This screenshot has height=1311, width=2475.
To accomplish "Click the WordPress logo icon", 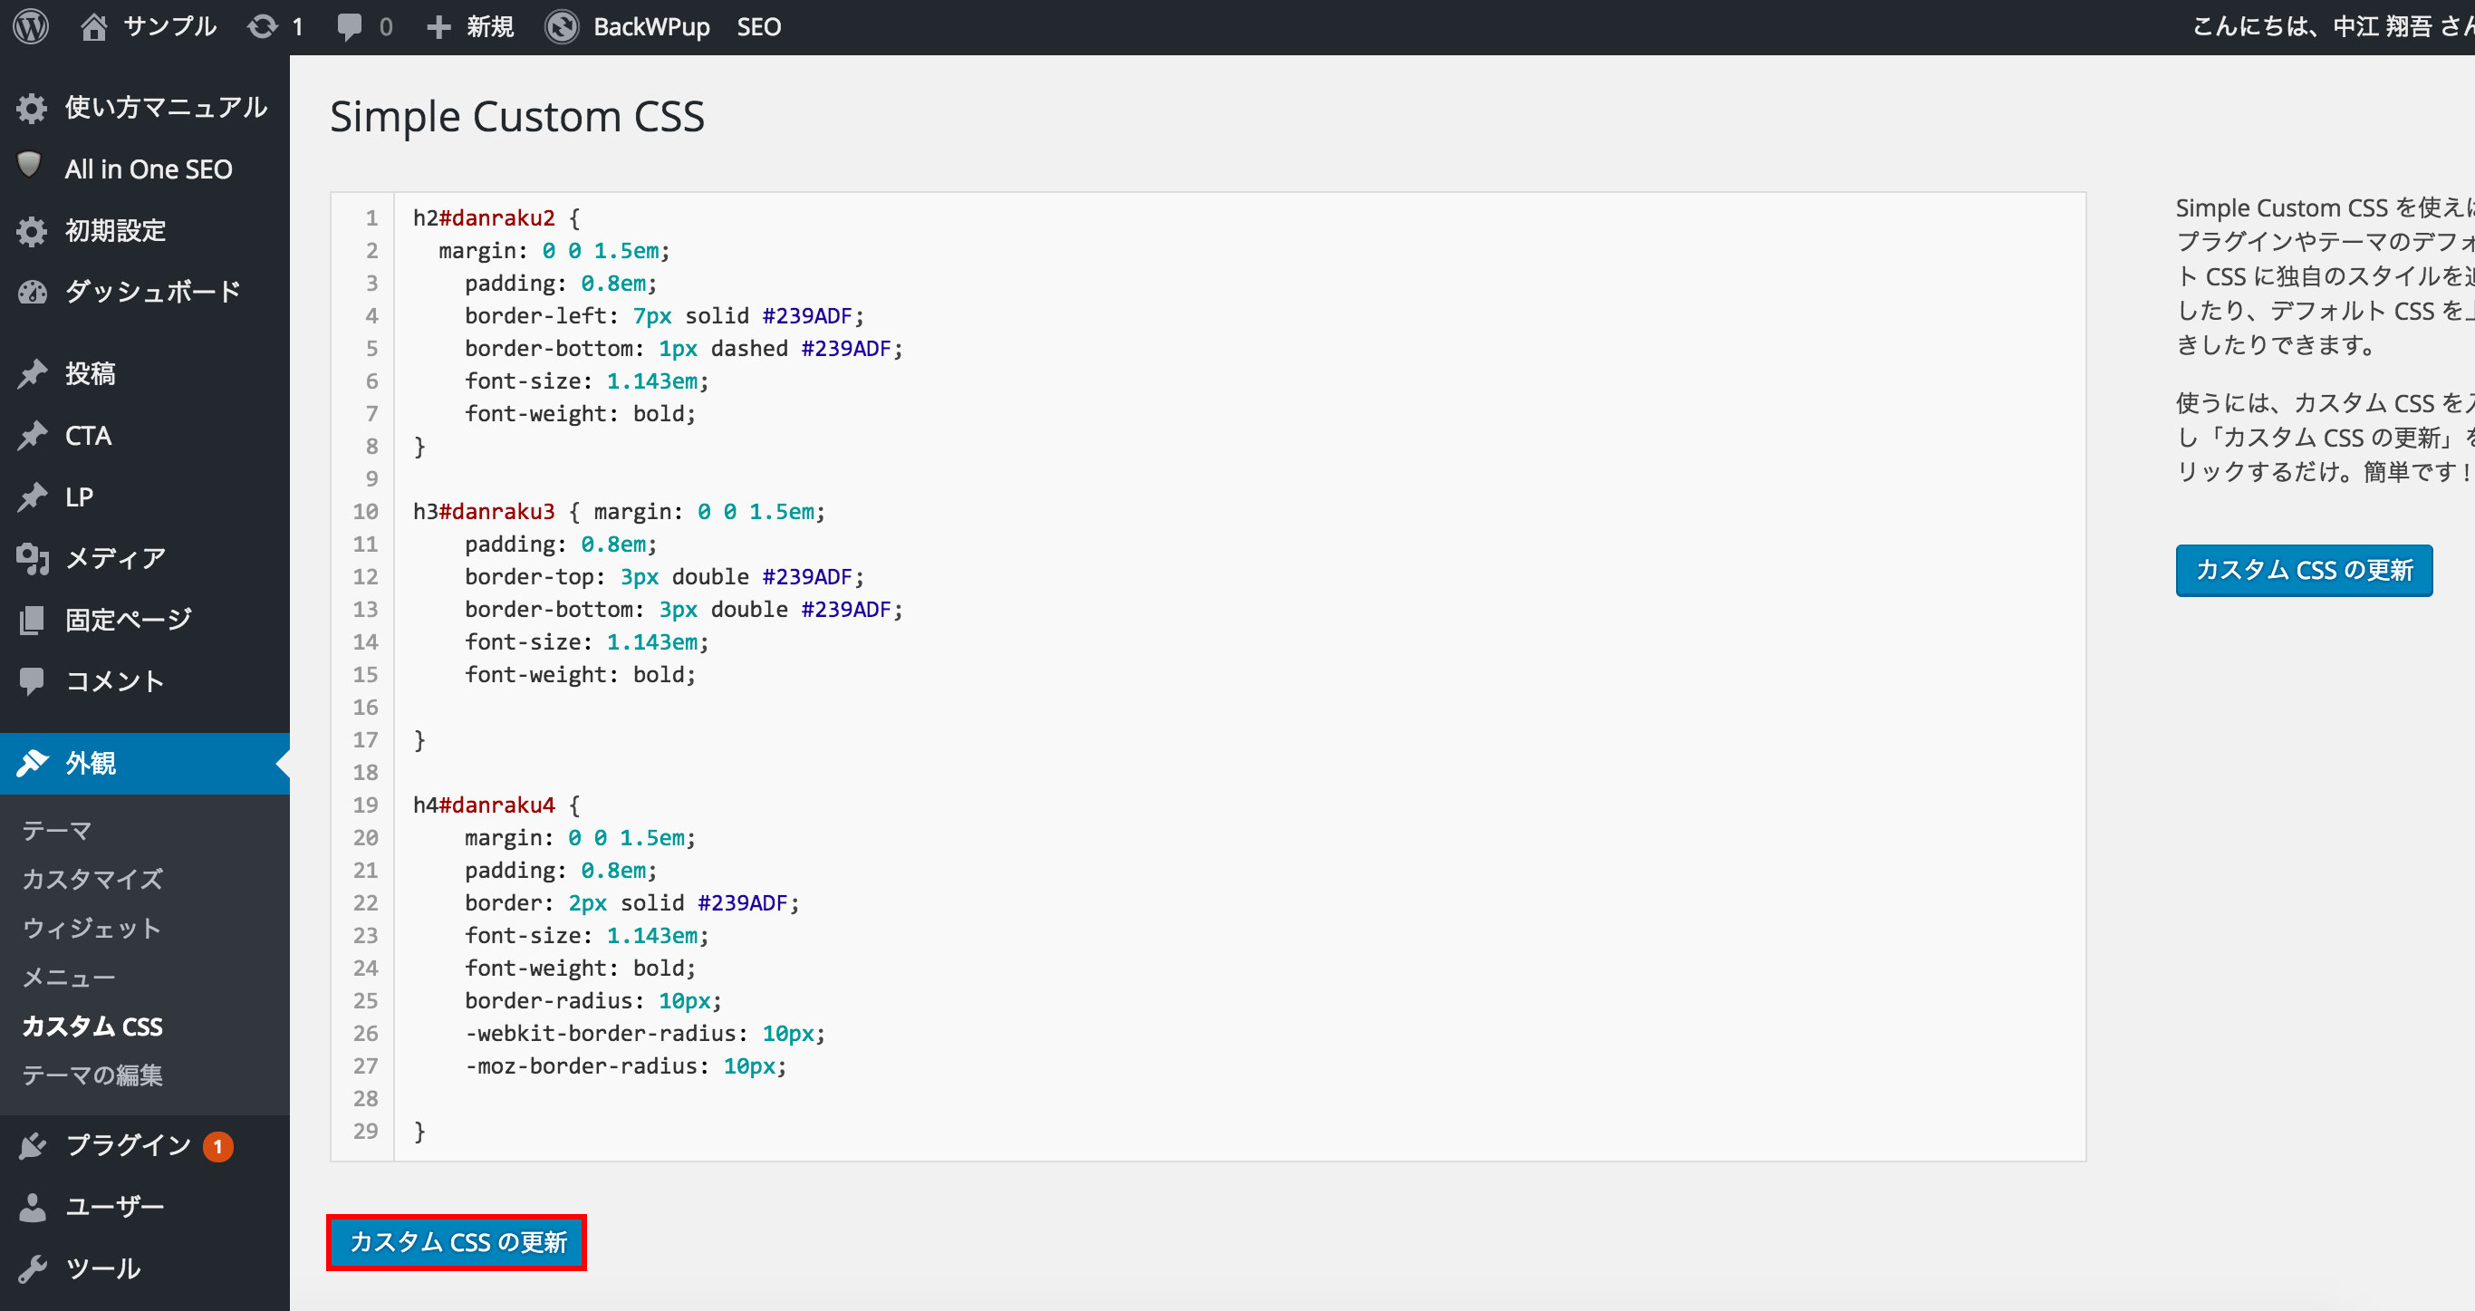I will 31,26.
